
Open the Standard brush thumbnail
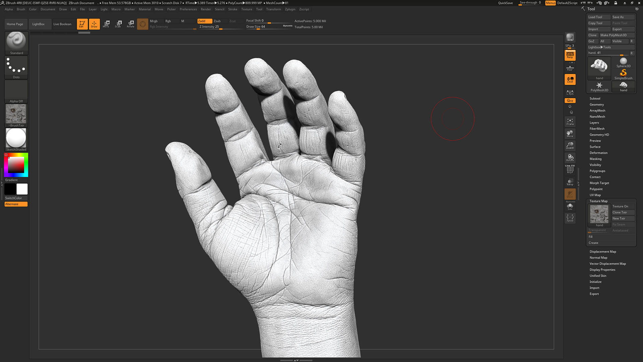coord(16,43)
